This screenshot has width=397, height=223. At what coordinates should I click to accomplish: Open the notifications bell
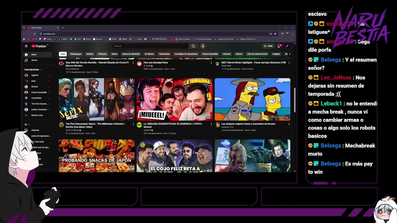[x=279, y=46]
